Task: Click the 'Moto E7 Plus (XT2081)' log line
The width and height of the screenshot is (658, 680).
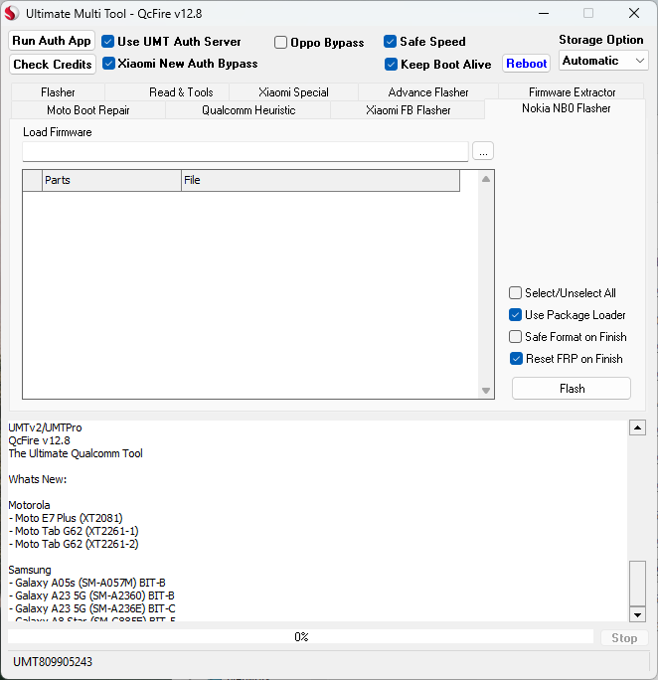Action: (x=66, y=518)
